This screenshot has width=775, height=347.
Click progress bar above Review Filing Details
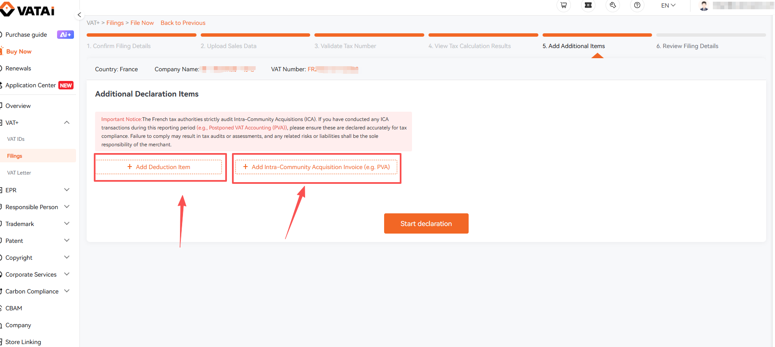pyautogui.click(x=711, y=35)
